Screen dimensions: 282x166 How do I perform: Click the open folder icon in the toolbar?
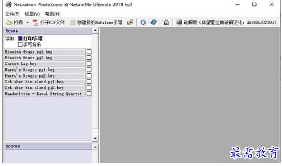click(x=130, y=22)
